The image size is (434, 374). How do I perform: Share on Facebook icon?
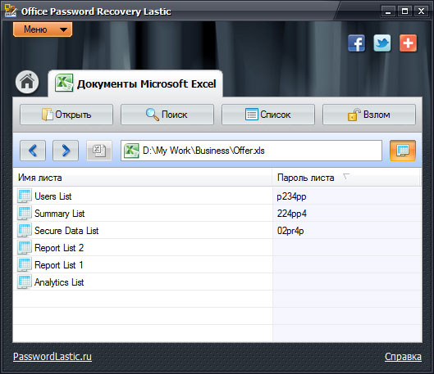coord(357,43)
